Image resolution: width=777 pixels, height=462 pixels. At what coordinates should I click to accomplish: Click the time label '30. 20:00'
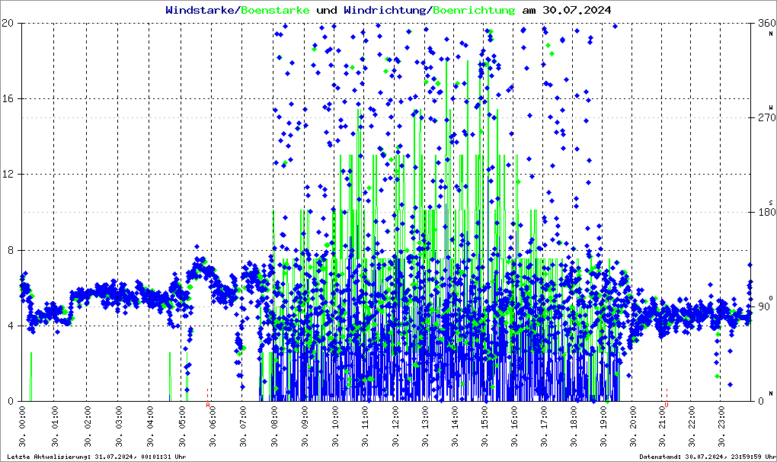point(633,426)
